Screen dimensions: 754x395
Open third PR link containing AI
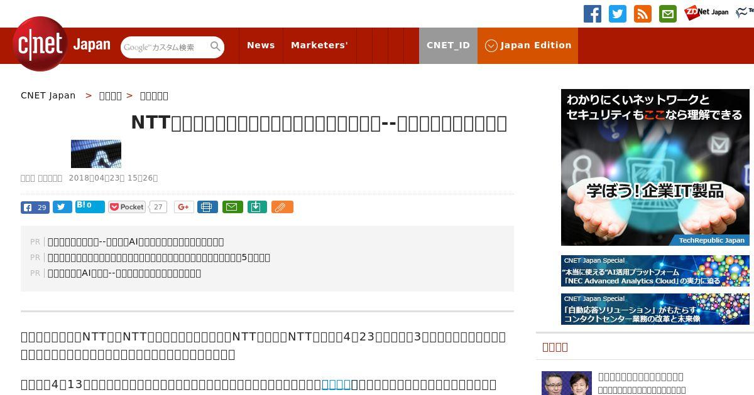(x=124, y=273)
